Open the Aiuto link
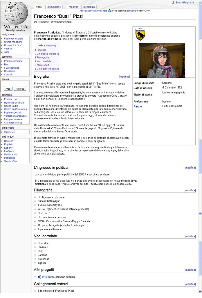202x298 pixels. (7, 52)
